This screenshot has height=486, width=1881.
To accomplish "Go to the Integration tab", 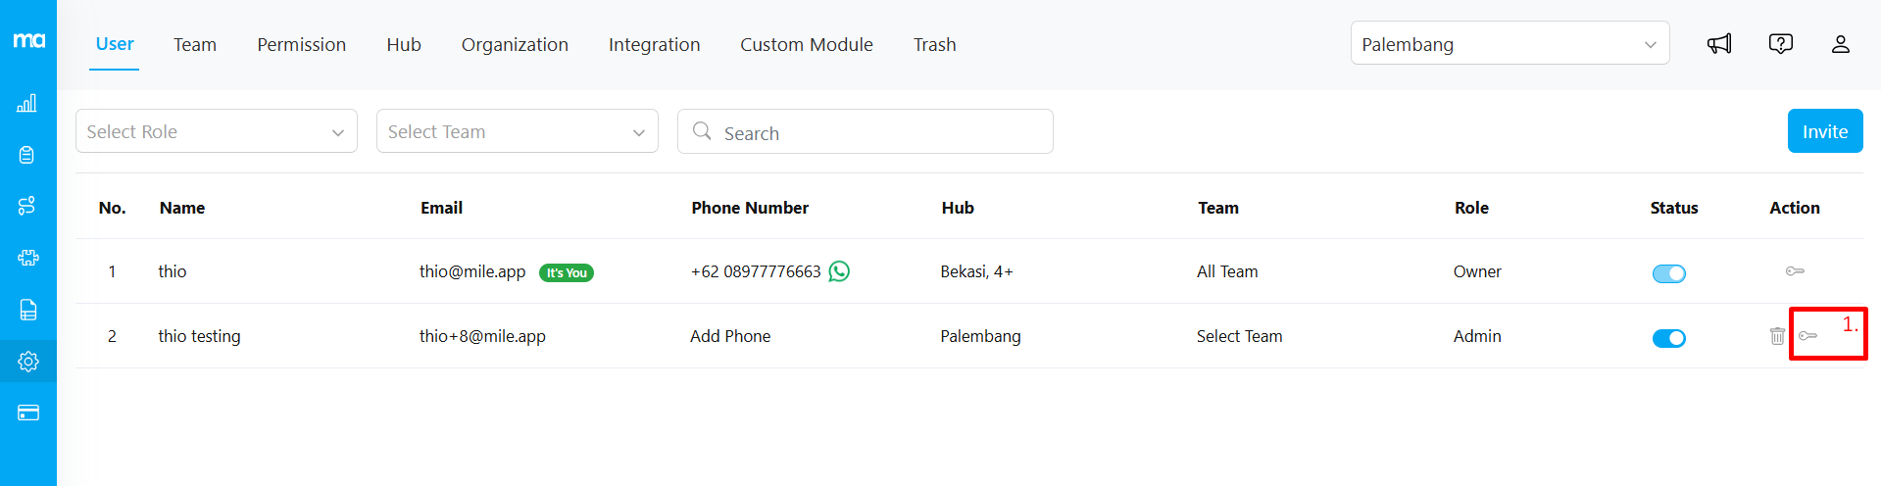I will (654, 45).
